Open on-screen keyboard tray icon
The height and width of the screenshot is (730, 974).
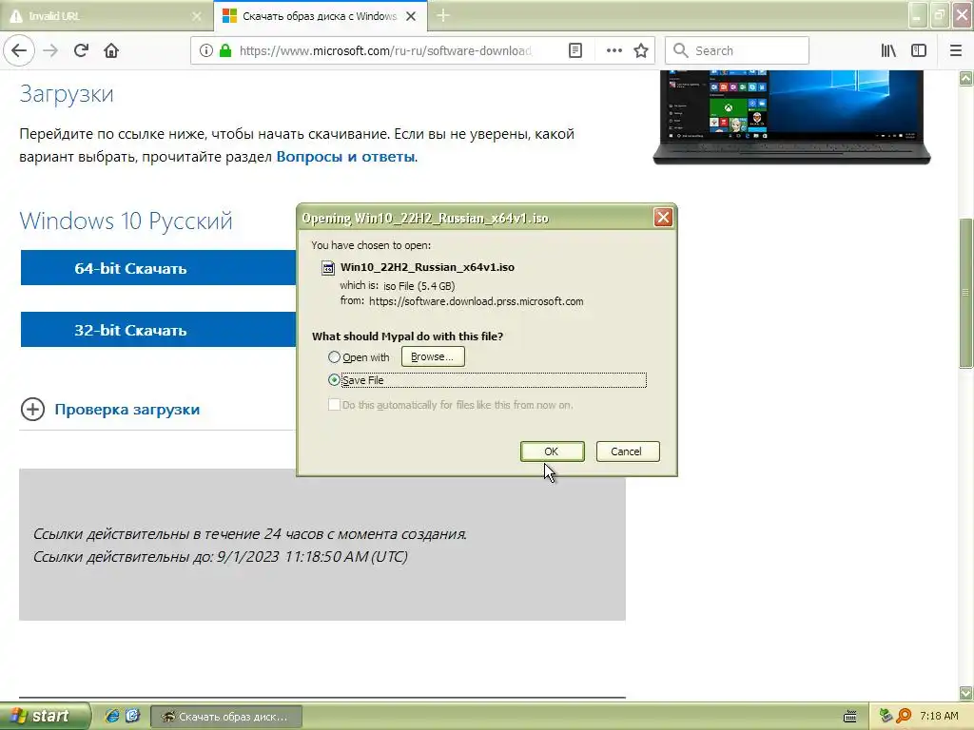(849, 717)
